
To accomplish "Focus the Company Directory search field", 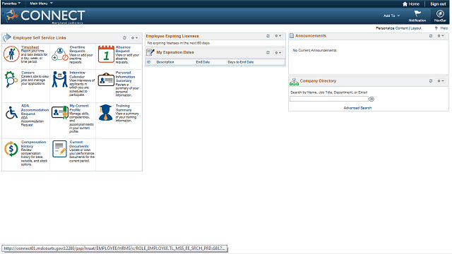I will [x=329, y=99].
